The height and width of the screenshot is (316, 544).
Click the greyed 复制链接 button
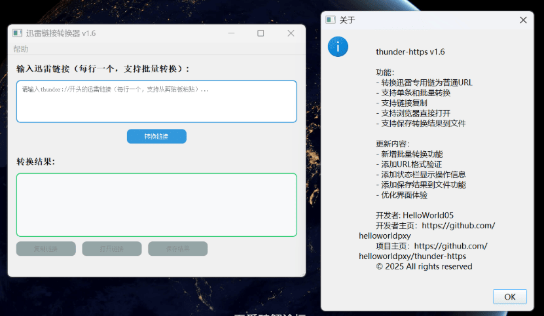[x=46, y=249]
